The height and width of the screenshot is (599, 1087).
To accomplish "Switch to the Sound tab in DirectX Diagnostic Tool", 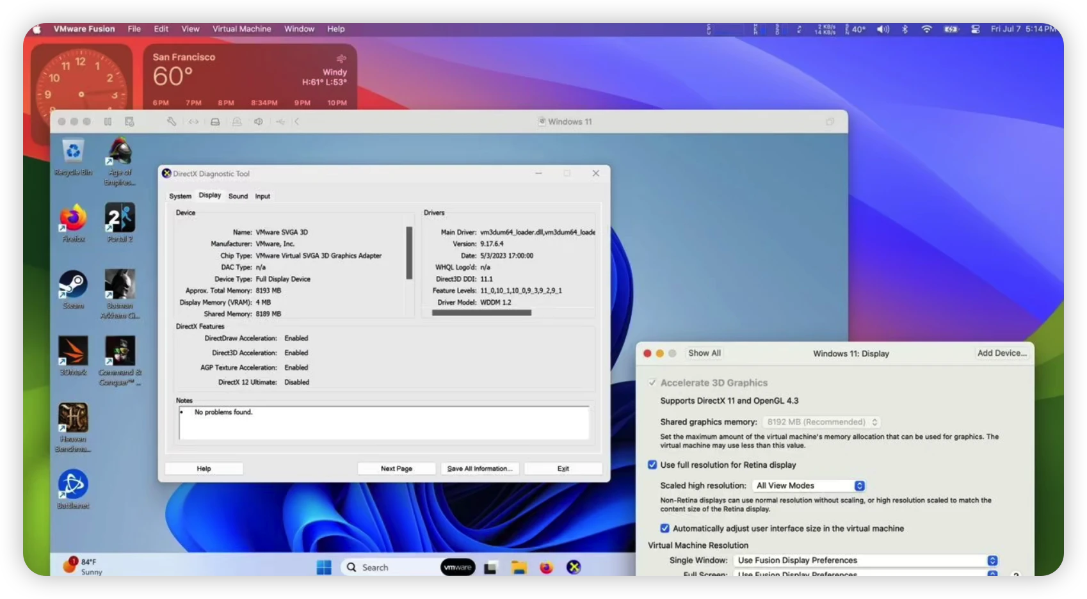I will pyautogui.click(x=238, y=196).
